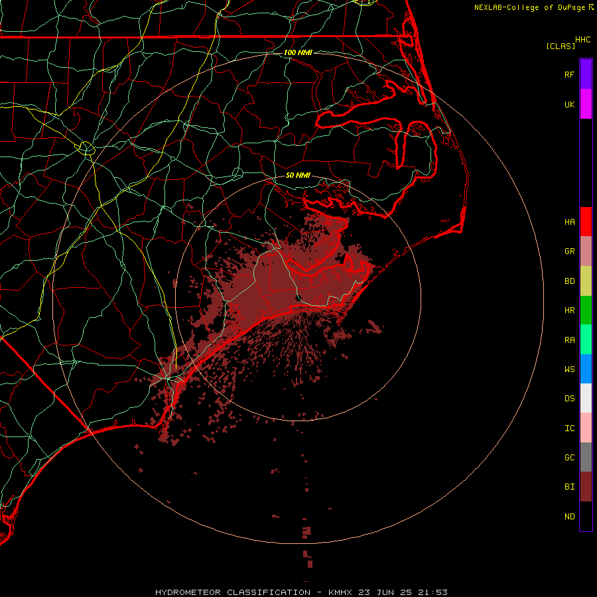597x597 pixels.
Task: Click the WS blue legend swatch
Action: click(586, 369)
